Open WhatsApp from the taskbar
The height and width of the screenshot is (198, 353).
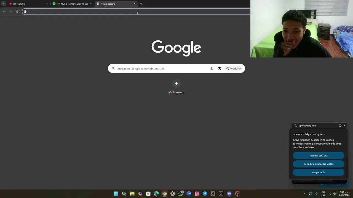[181, 194]
